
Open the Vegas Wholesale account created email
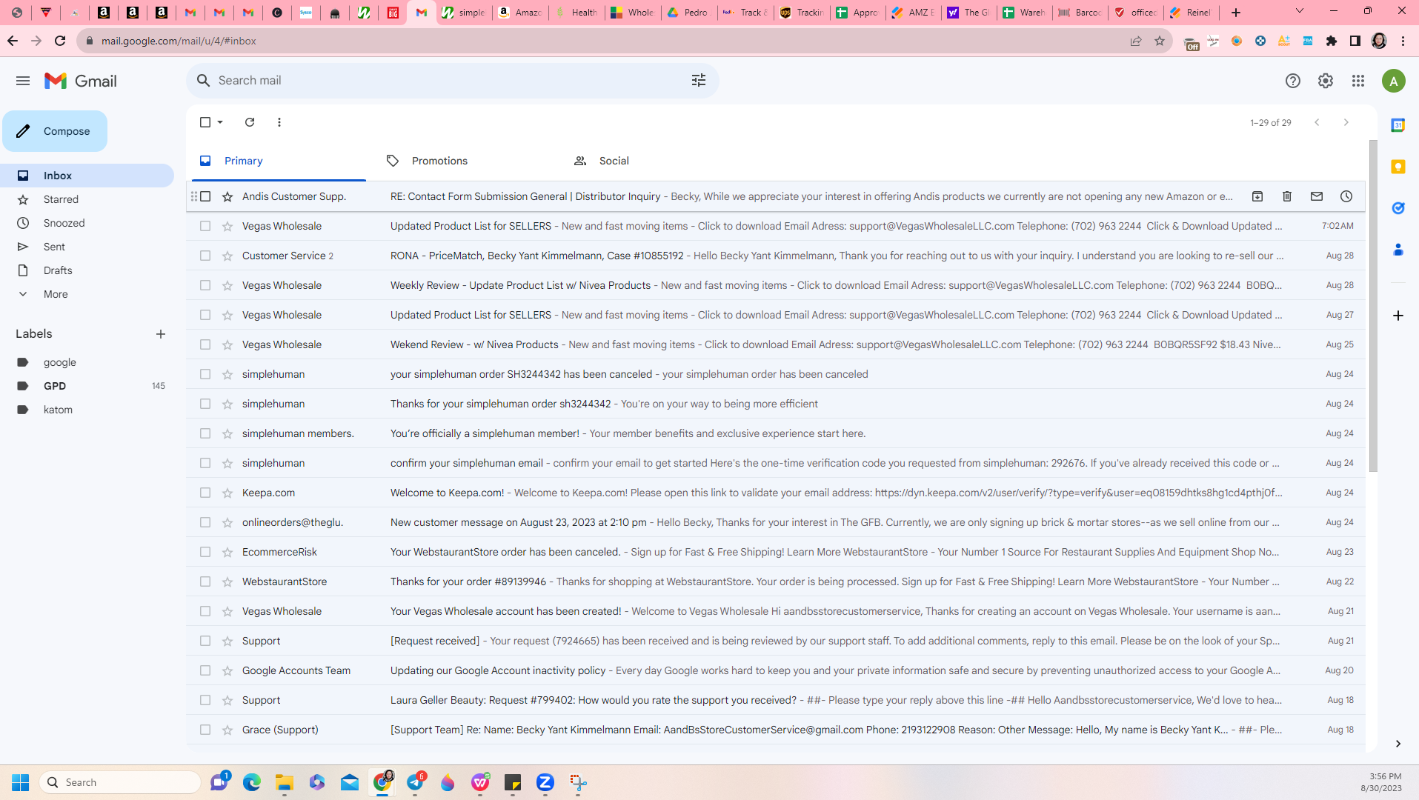click(775, 611)
